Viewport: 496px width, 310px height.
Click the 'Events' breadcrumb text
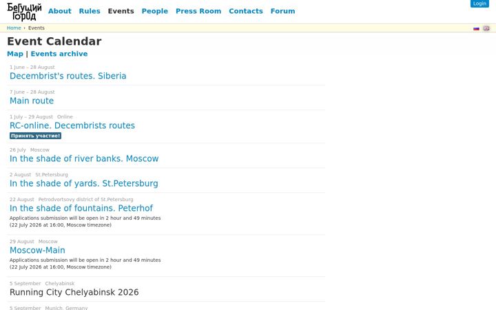pyautogui.click(x=37, y=28)
